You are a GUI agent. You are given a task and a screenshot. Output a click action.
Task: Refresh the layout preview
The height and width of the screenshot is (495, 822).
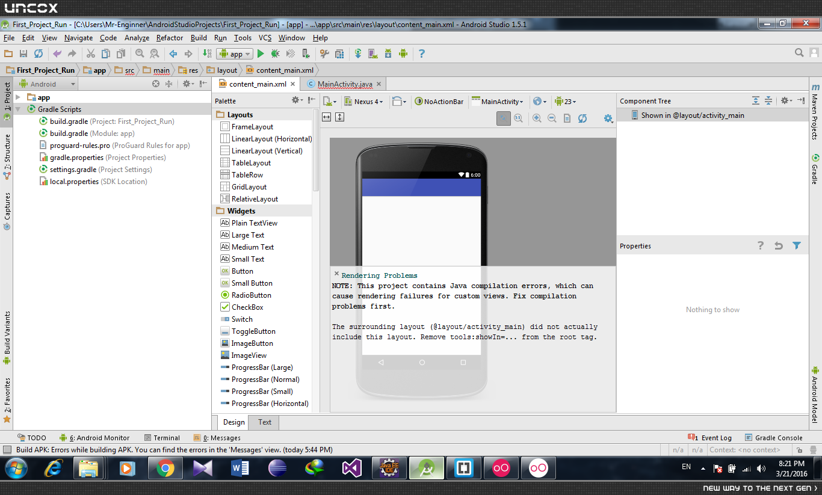(583, 118)
